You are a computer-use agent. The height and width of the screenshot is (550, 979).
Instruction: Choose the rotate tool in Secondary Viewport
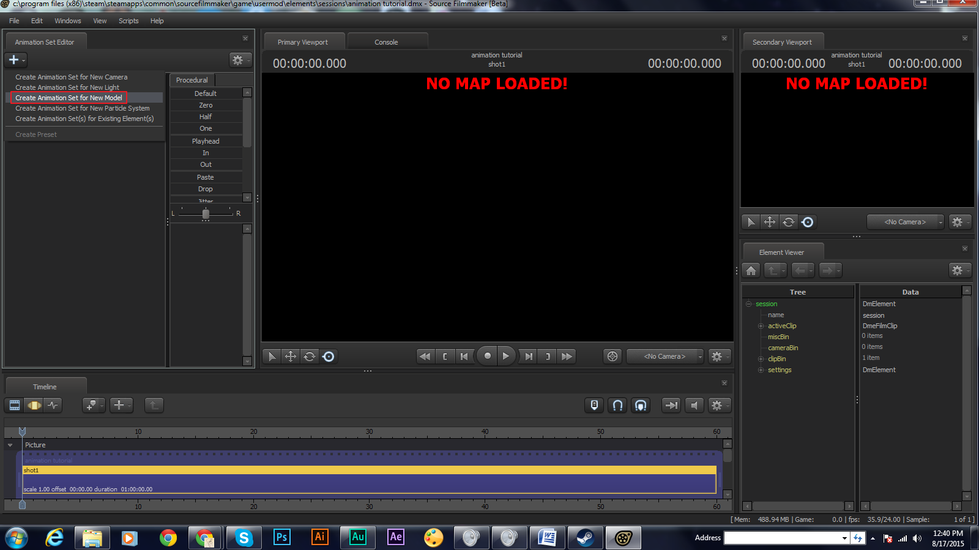[789, 222]
